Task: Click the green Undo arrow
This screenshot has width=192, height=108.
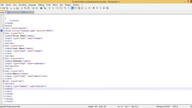Action: pos(33,8)
